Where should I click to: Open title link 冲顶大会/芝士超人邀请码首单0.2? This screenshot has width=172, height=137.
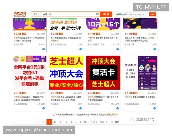pos(66,98)
